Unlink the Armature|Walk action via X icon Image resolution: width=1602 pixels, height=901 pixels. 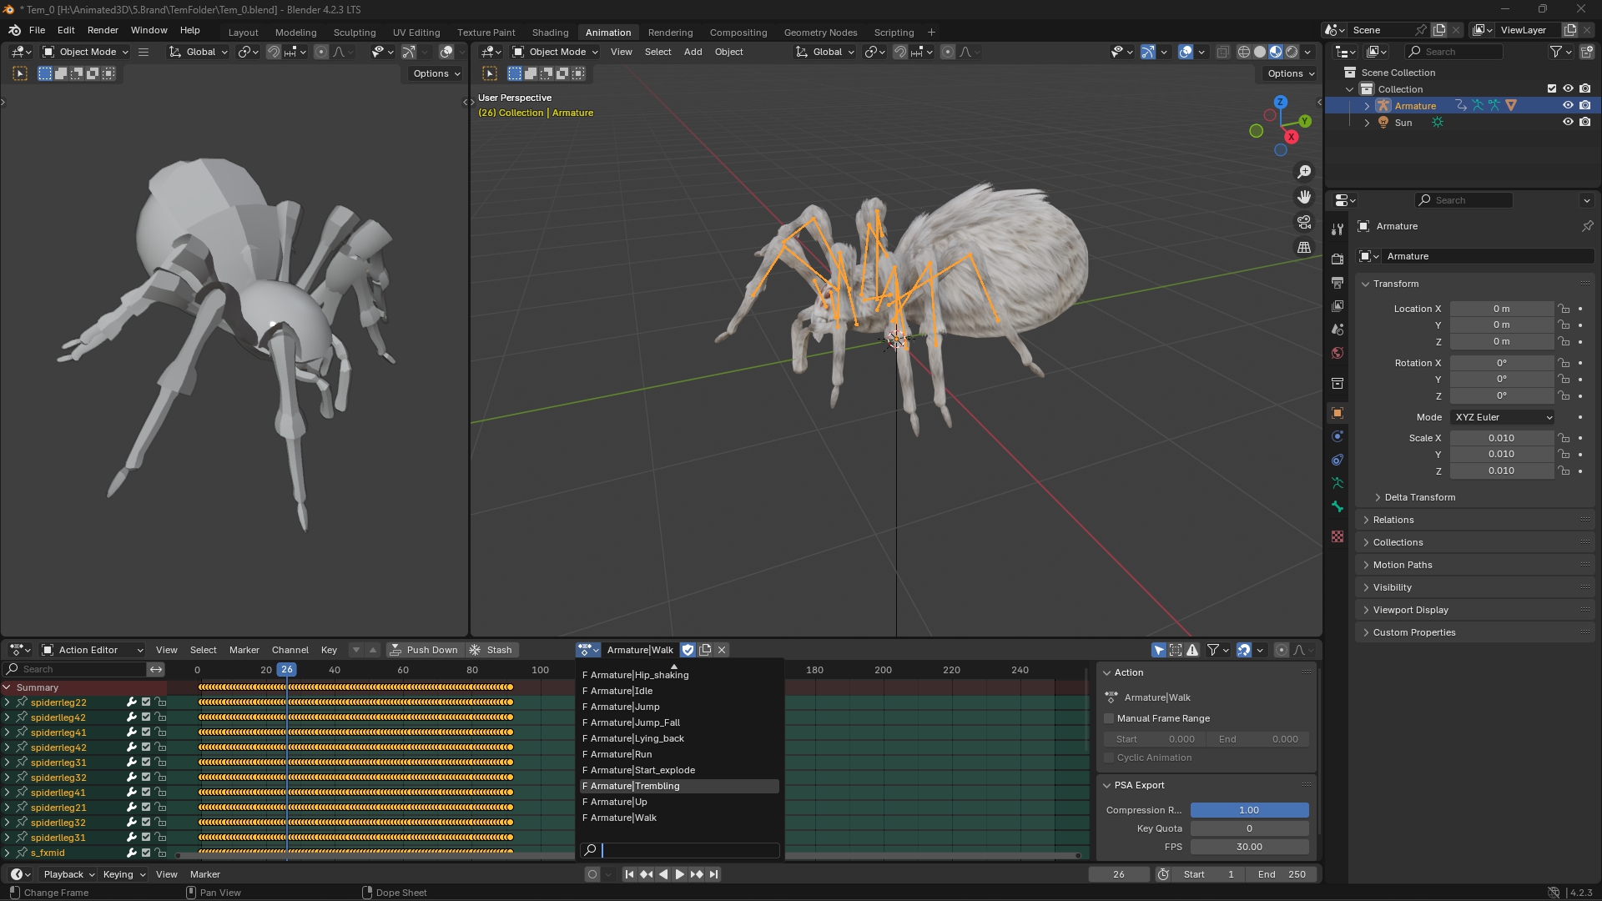point(721,650)
